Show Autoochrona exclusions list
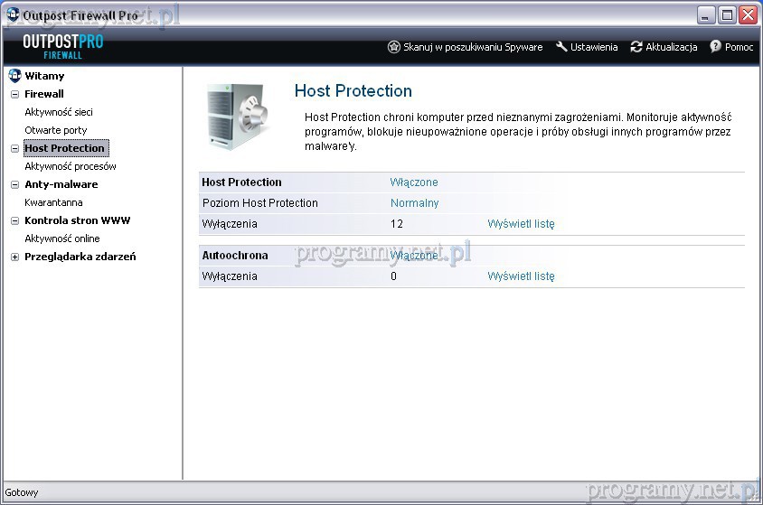The height and width of the screenshot is (505, 763). click(521, 276)
